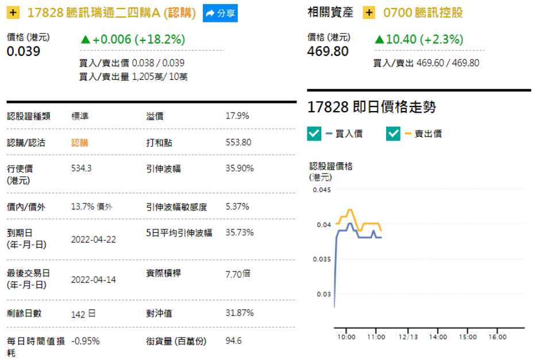Click the 打和點 value 553.80
This screenshot has height=364, width=539.
(238, 143)
